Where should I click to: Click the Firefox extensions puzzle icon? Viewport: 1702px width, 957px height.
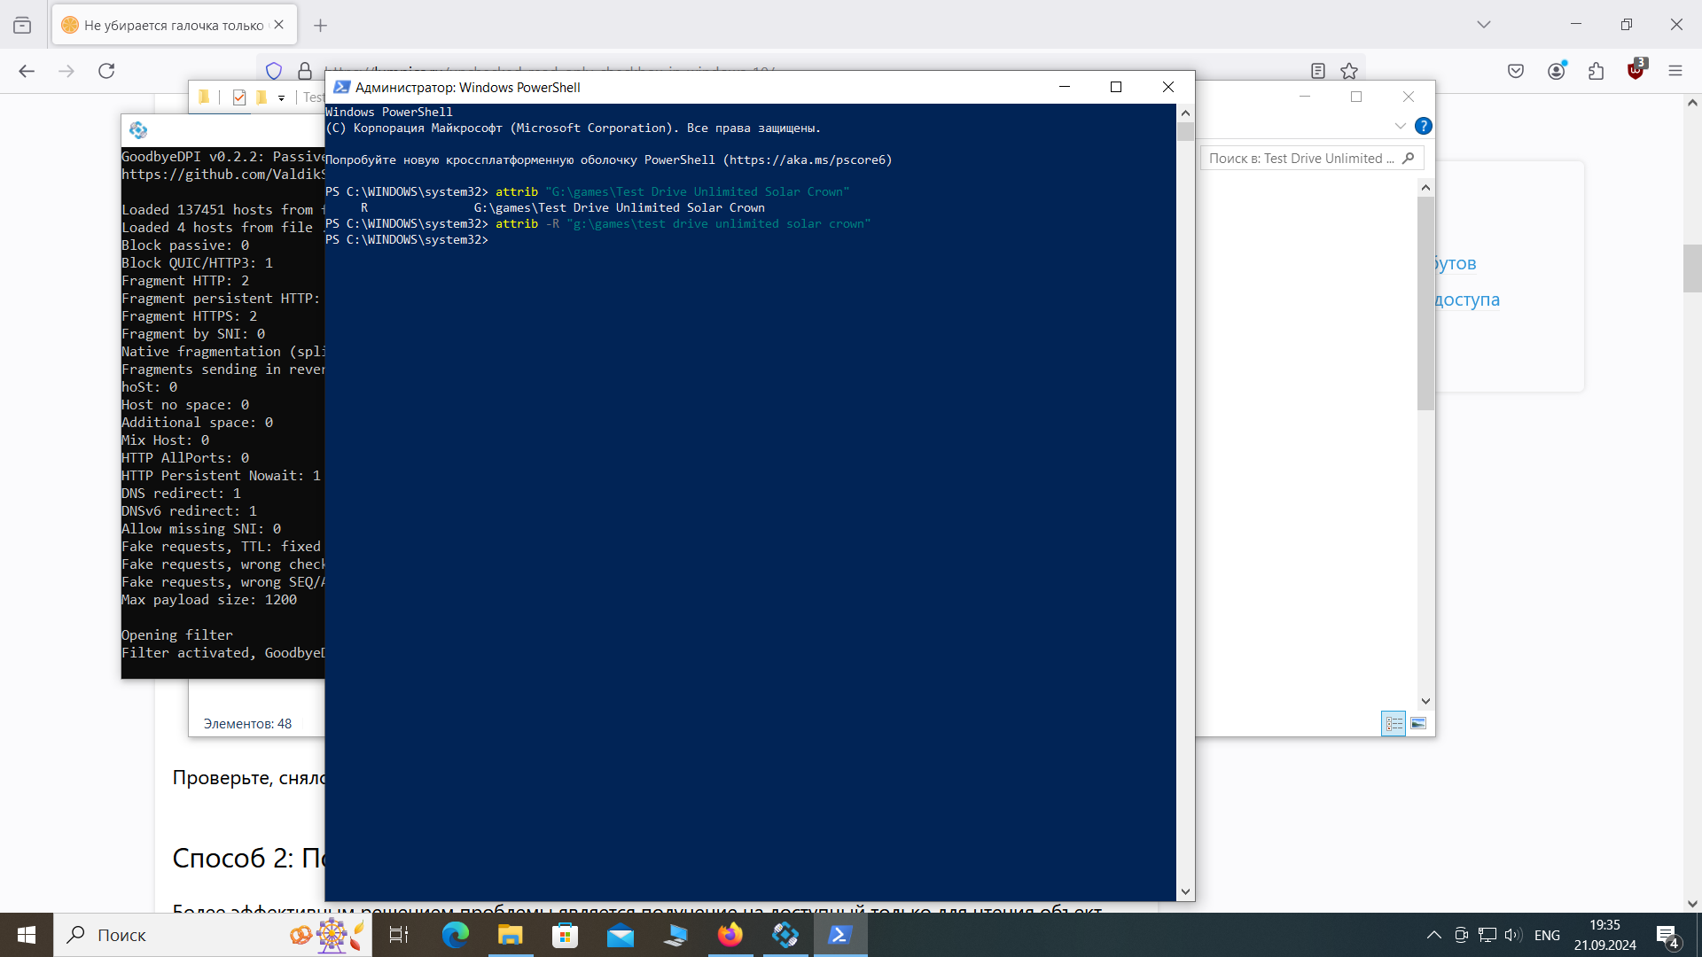tap(1596, 71)
